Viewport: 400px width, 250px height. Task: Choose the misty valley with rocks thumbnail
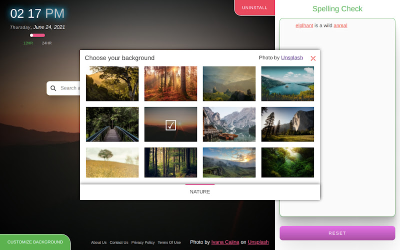pyautogui.click(x=229, y=83)
